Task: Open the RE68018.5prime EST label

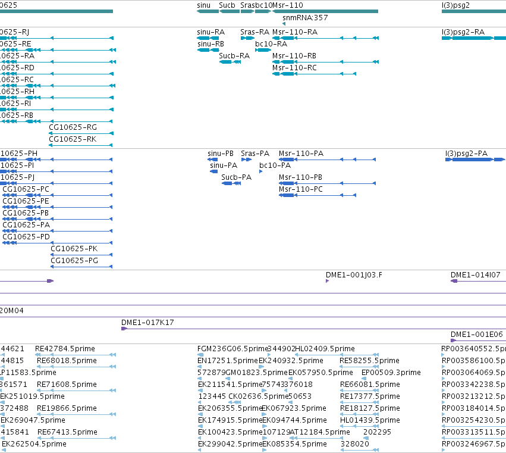Action: 67,361
